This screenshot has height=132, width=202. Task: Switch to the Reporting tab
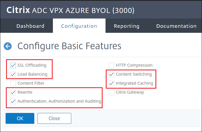pos(127,26)
